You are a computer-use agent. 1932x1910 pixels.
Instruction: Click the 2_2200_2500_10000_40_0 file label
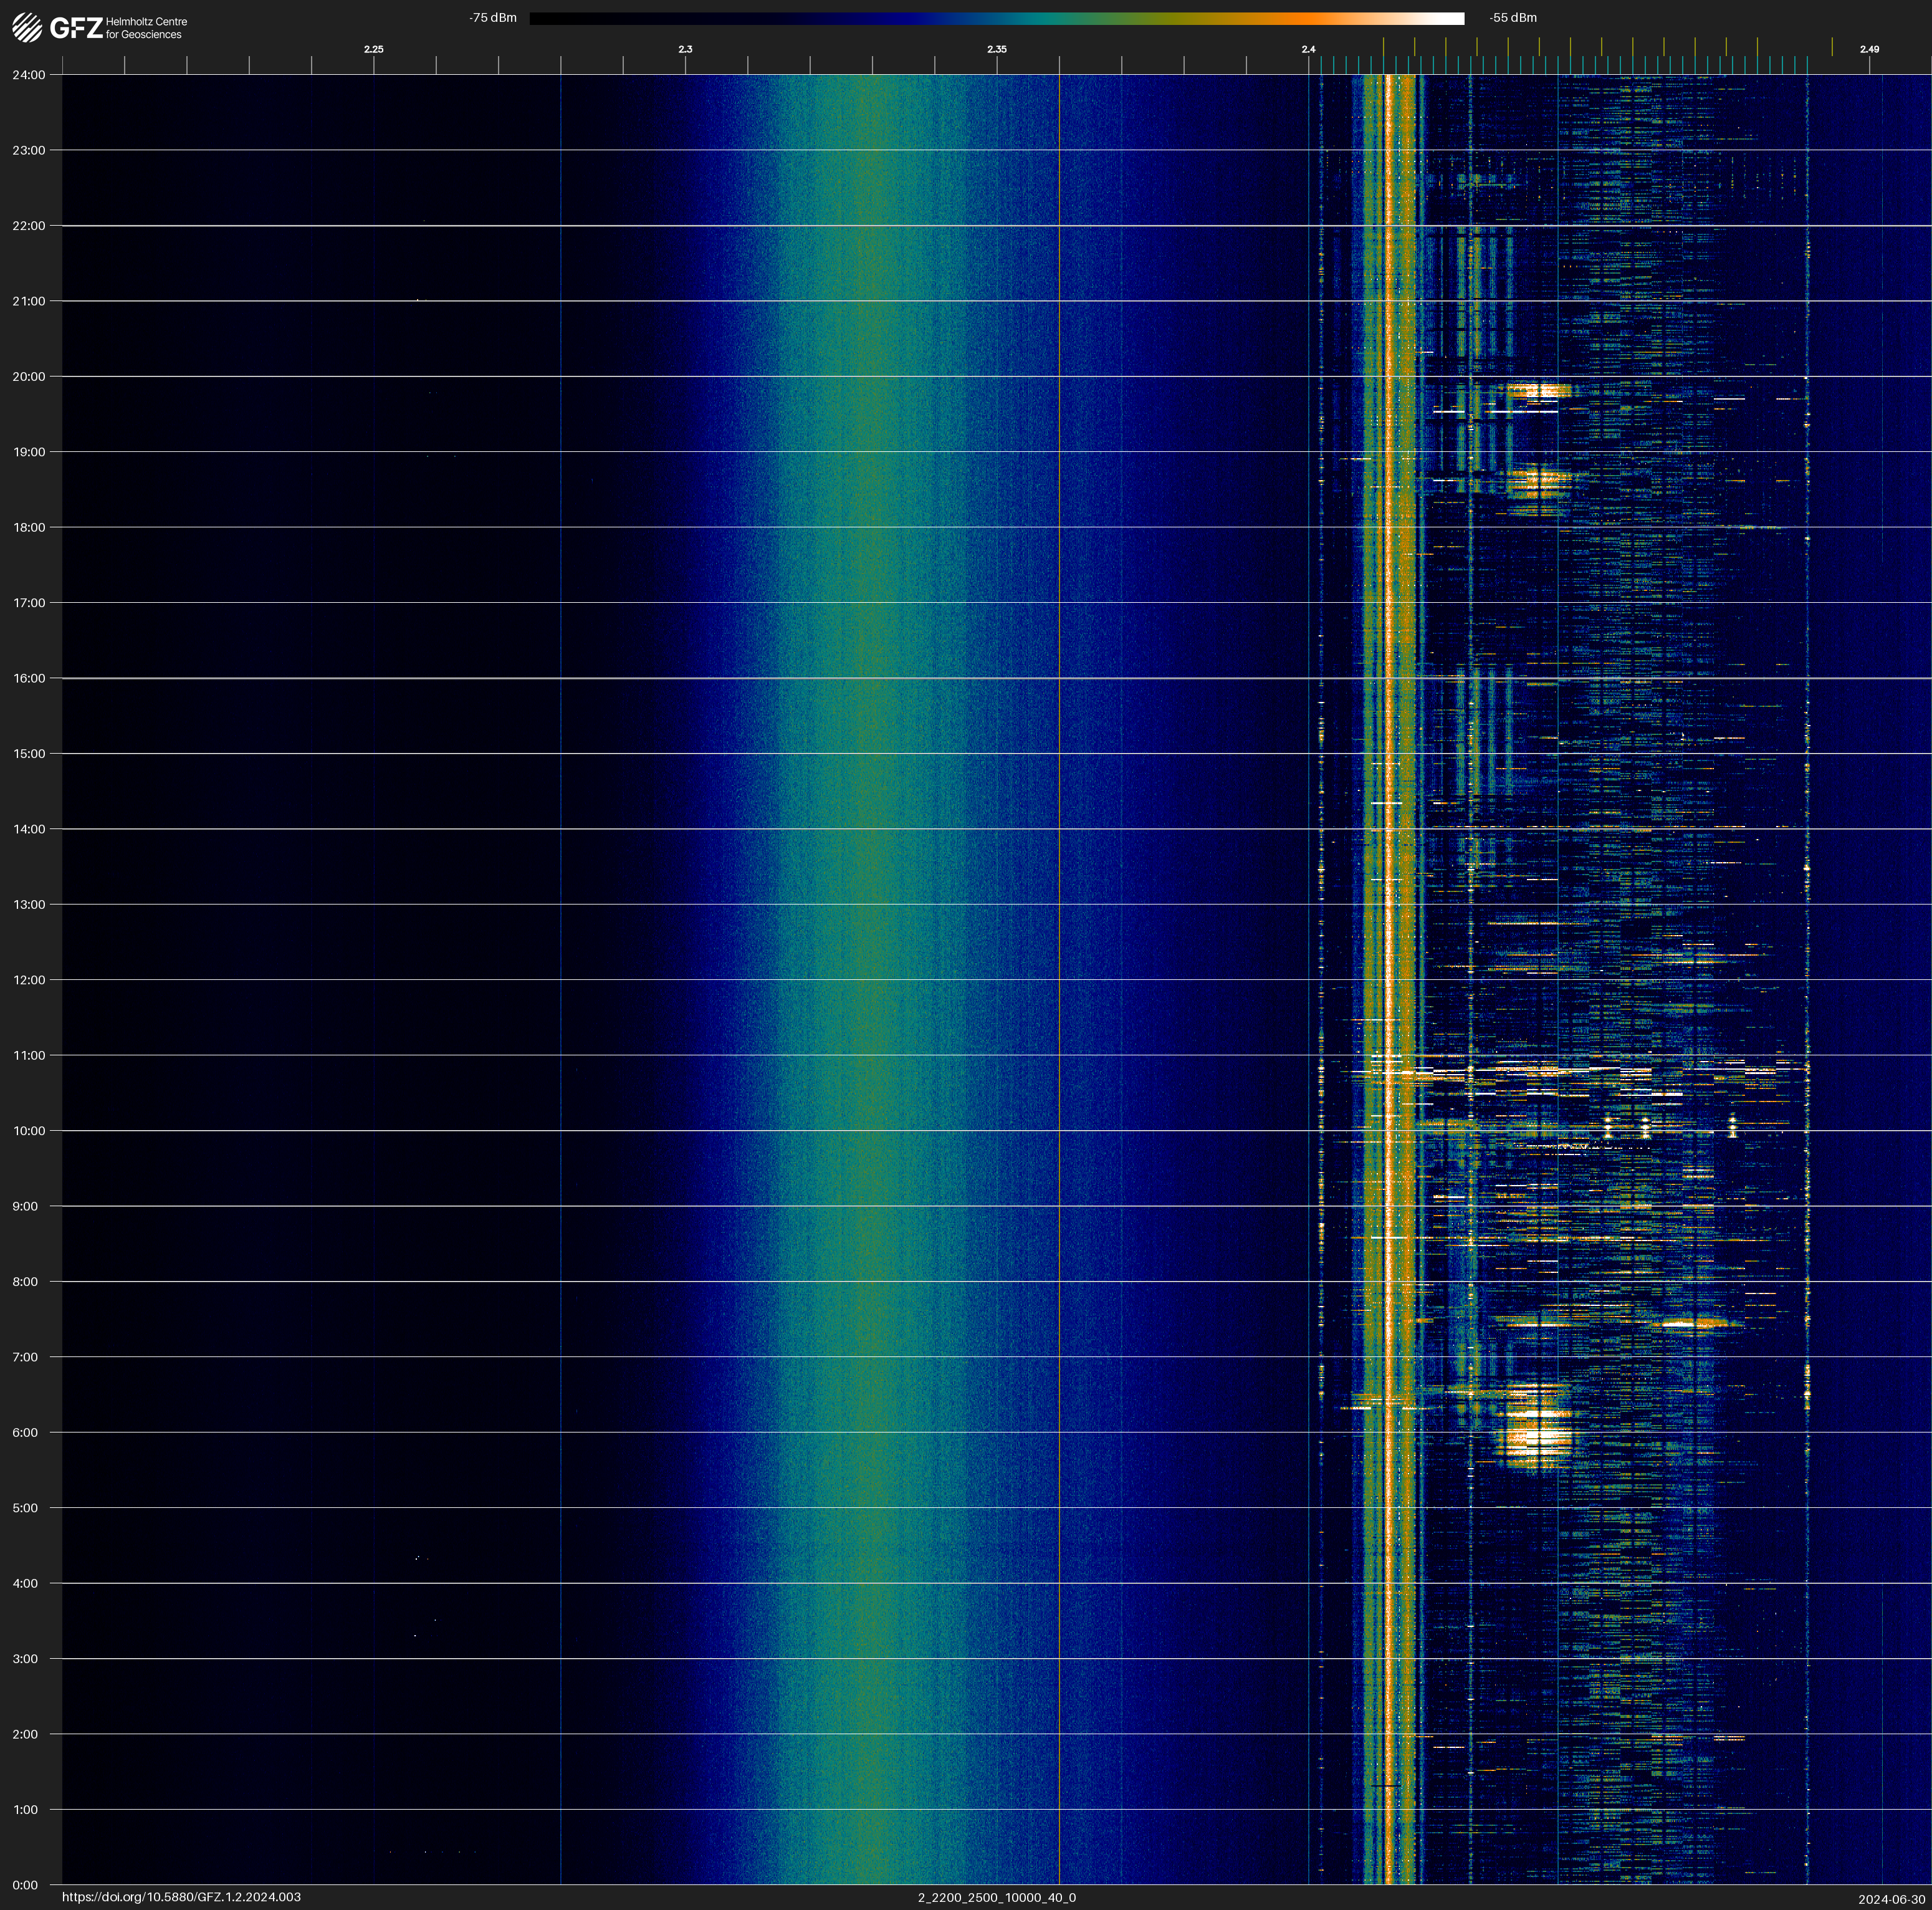pyautogui.click(x=996, y=1897)
